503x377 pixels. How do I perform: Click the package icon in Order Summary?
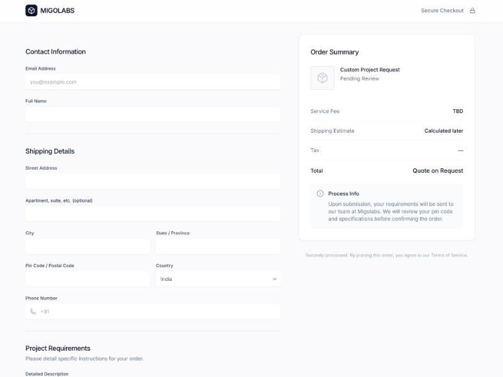click(x=323, y=78)
